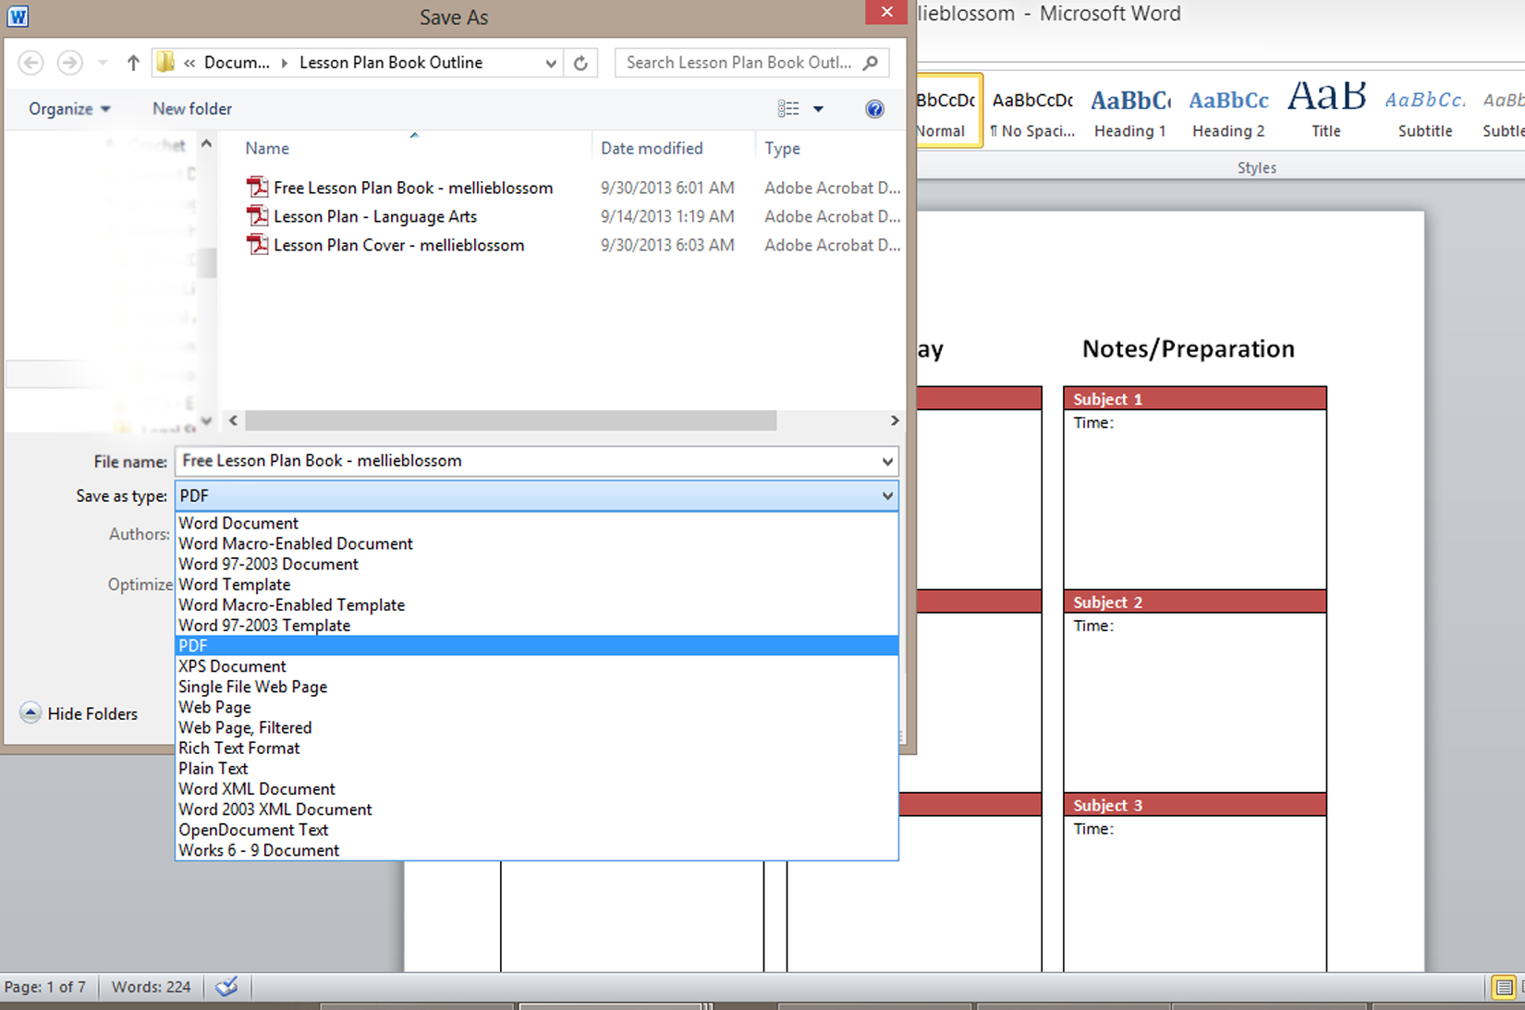Expand the File name dropdown
The width and height of the screenshot is (1525, 1010).
pos(887,461)
